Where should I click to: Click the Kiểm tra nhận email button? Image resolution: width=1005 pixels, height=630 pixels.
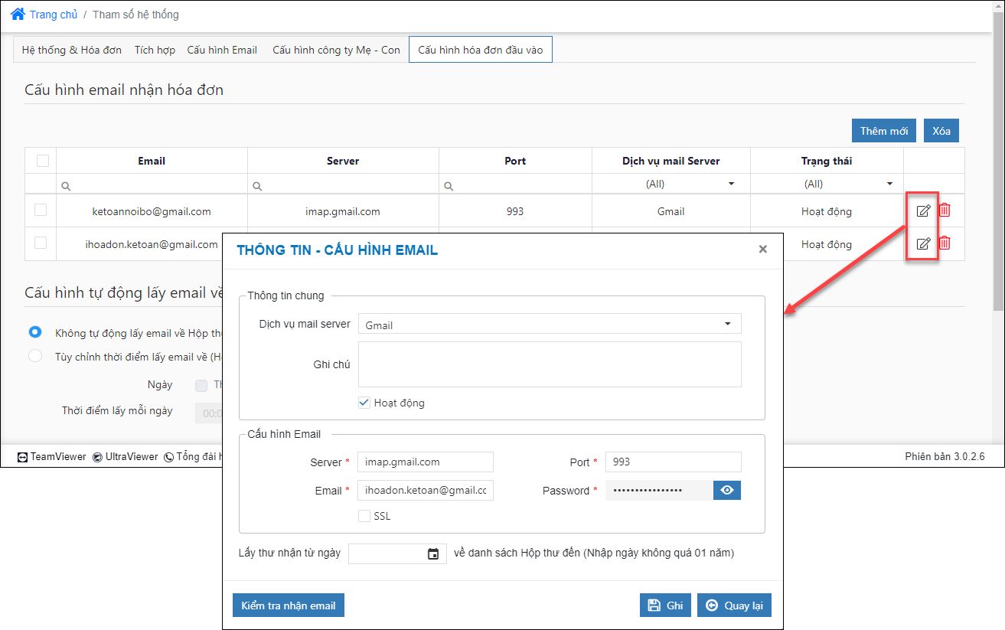[289, 606]
